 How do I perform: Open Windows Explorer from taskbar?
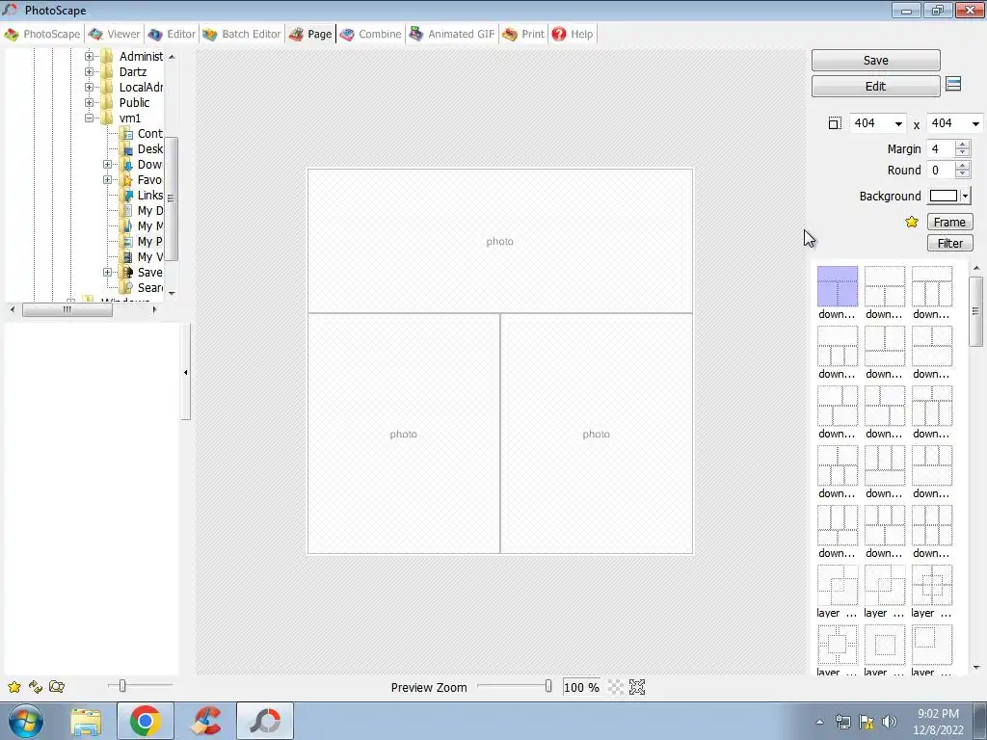point(86,721)
